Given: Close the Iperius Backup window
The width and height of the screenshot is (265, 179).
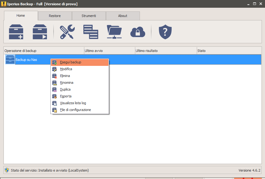Looking at the screenshot, I should [261, 4].
